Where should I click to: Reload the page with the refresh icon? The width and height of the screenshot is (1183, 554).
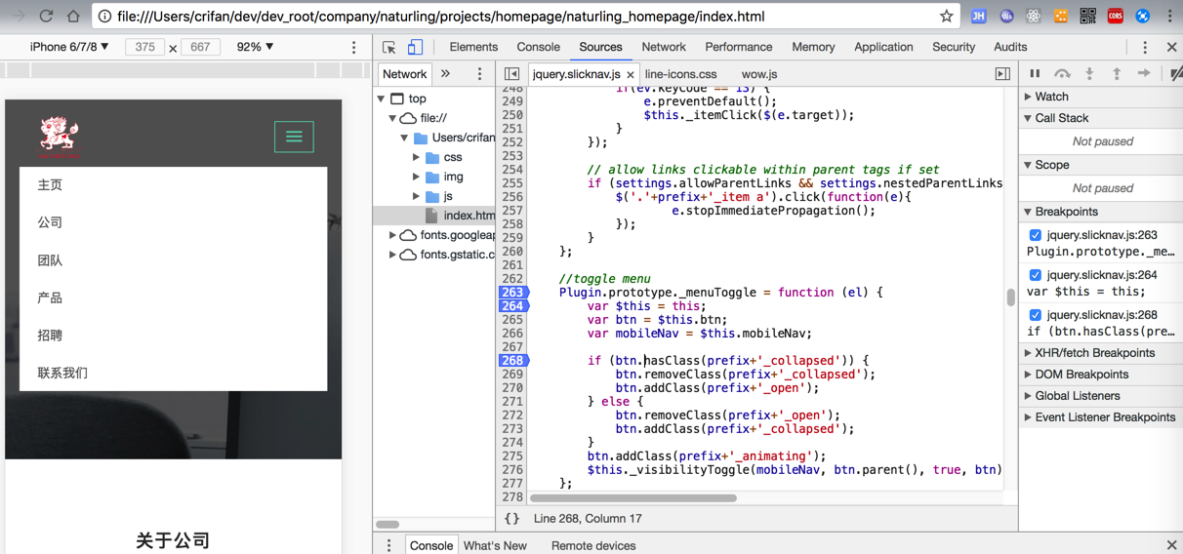[46, 16]
